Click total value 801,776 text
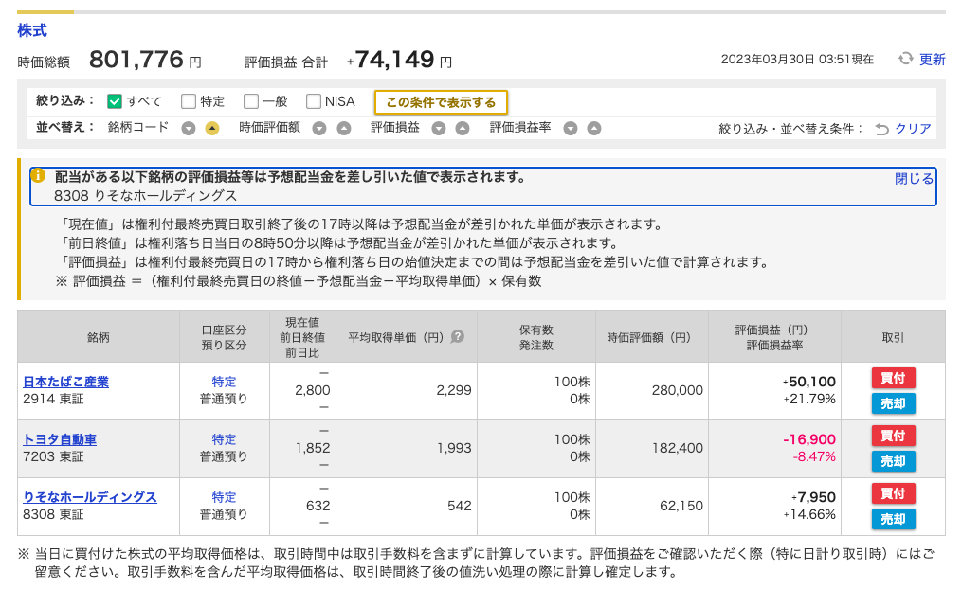Image resolution: width=962 pixels, height=589 pixels. coord(136,60)
